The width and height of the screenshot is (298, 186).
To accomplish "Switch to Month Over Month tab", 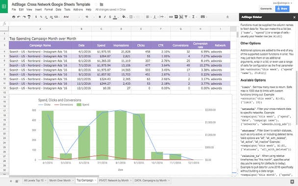I will (x=61, y=180).
